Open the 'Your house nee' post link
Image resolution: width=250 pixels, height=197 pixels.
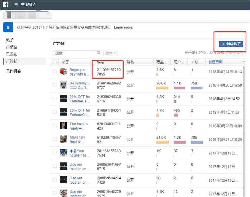[x=80, y=153]
